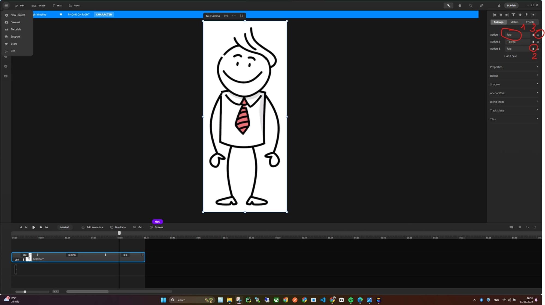The image size is (545, 305).
Task: Click the Add new action link
Action: pos(510,56)
